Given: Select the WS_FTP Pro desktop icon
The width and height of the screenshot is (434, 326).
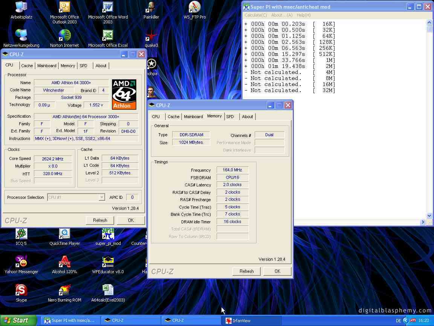Looking at the screenshot, I should point(194,10).
